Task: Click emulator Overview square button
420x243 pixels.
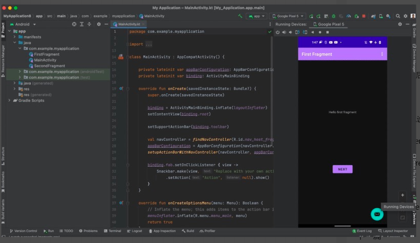Action: click(x=327, y=32)
